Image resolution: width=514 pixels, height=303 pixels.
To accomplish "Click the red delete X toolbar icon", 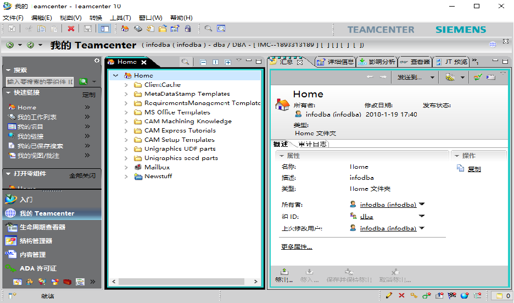I will tap(71, 29).
